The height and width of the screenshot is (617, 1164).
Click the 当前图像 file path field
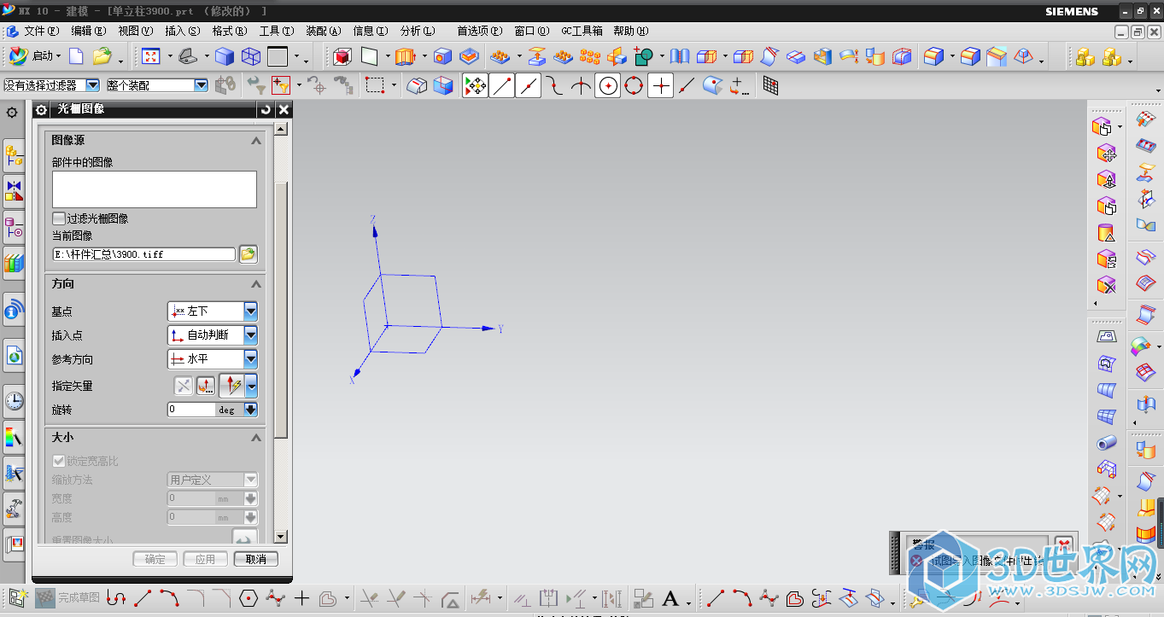[143, 254]
